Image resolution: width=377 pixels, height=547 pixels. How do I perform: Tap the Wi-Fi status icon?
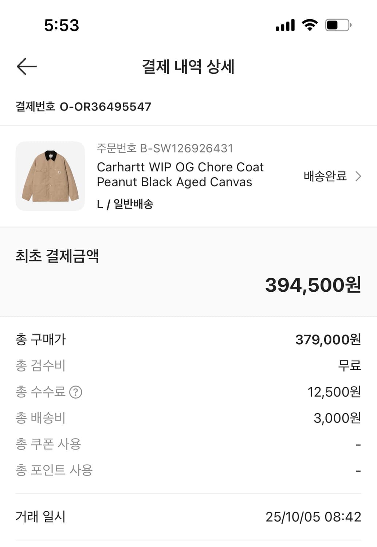[x=310, y=25]
